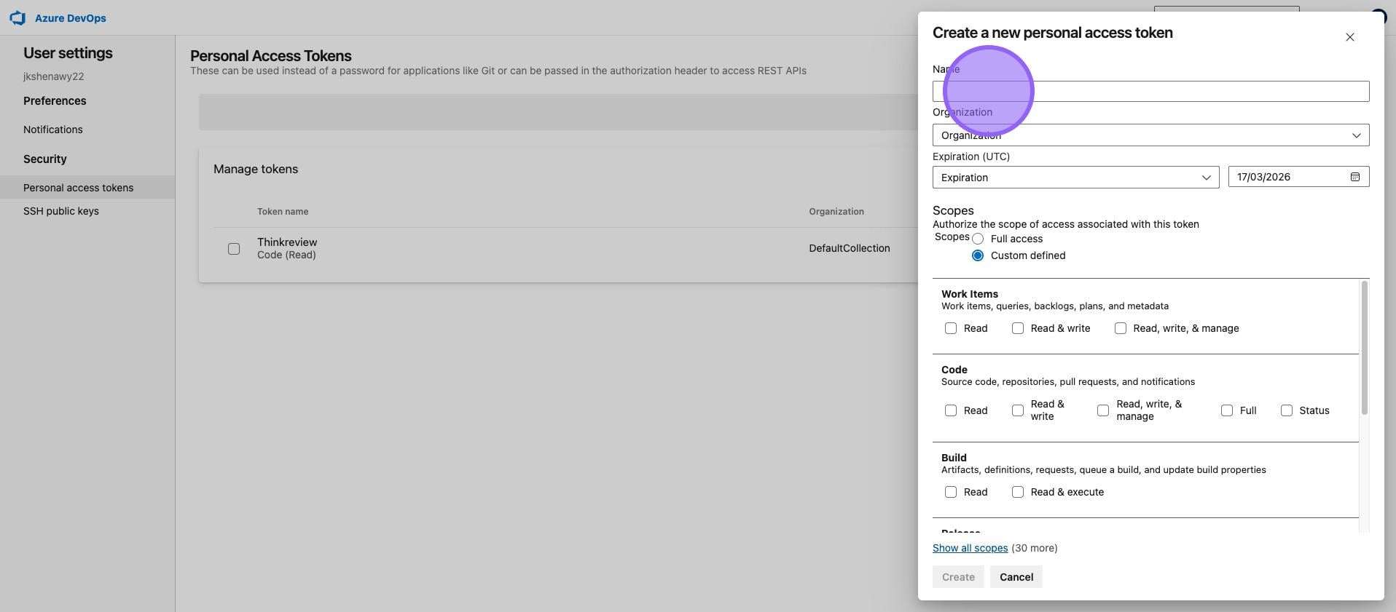Click the Manage tokens heading
This screenshot has height=612, width=1396.
coord(256,169)
